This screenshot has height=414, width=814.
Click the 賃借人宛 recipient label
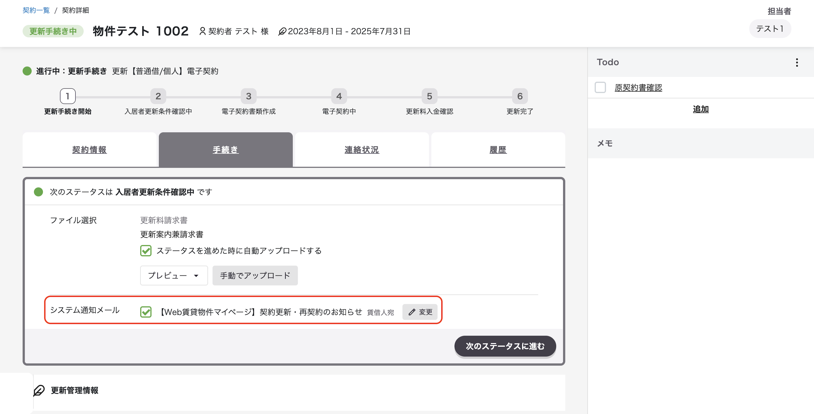click(x=380, y=313)
